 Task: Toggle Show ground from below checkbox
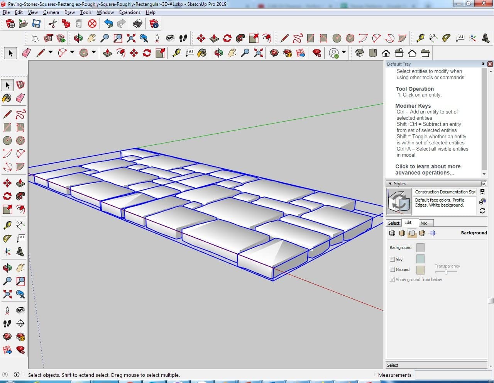(x=392, y=280)
